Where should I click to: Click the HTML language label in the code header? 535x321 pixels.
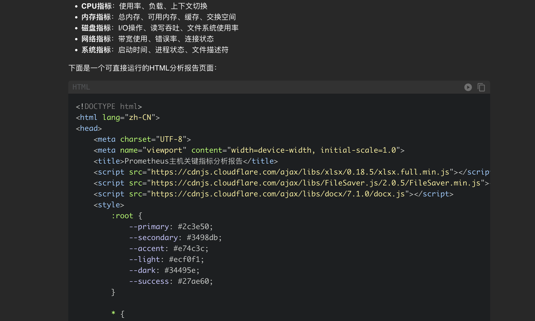click(81, 87)
